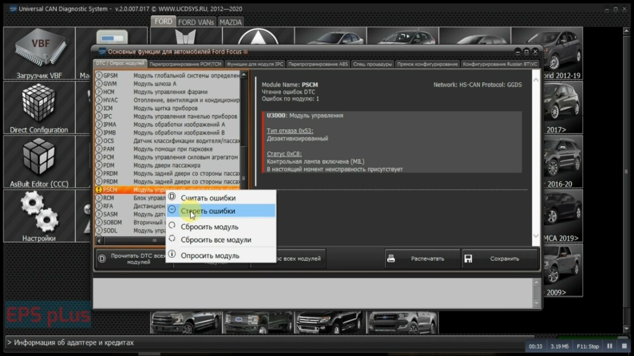Click DTC details scroll-up arrow

click(536, 80)
